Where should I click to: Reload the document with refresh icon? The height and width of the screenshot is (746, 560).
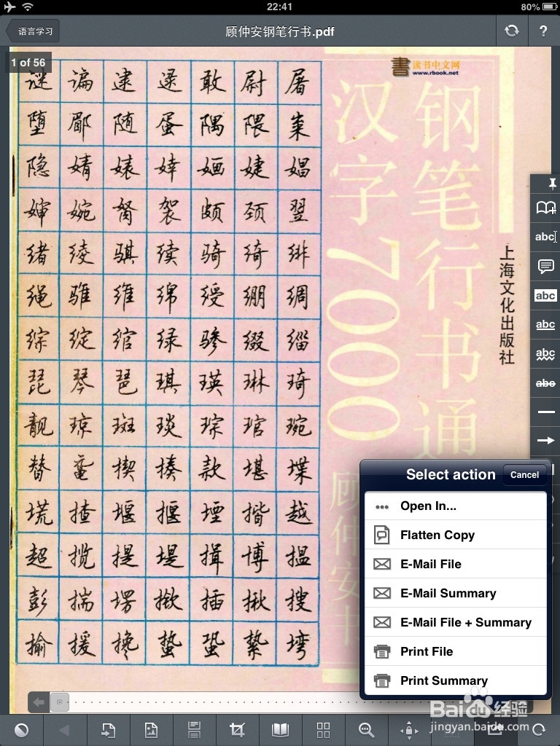[x=512, y=31]
